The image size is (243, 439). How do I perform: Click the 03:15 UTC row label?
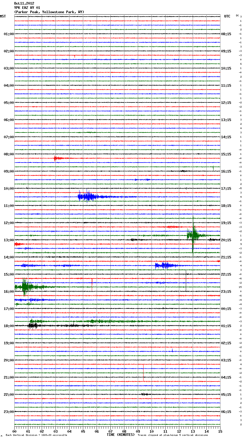(x=226, y=360)
